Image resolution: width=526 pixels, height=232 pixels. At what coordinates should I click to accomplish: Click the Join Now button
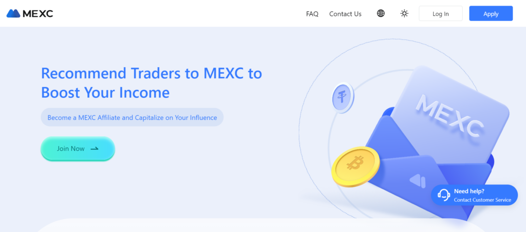pos(78,149)
